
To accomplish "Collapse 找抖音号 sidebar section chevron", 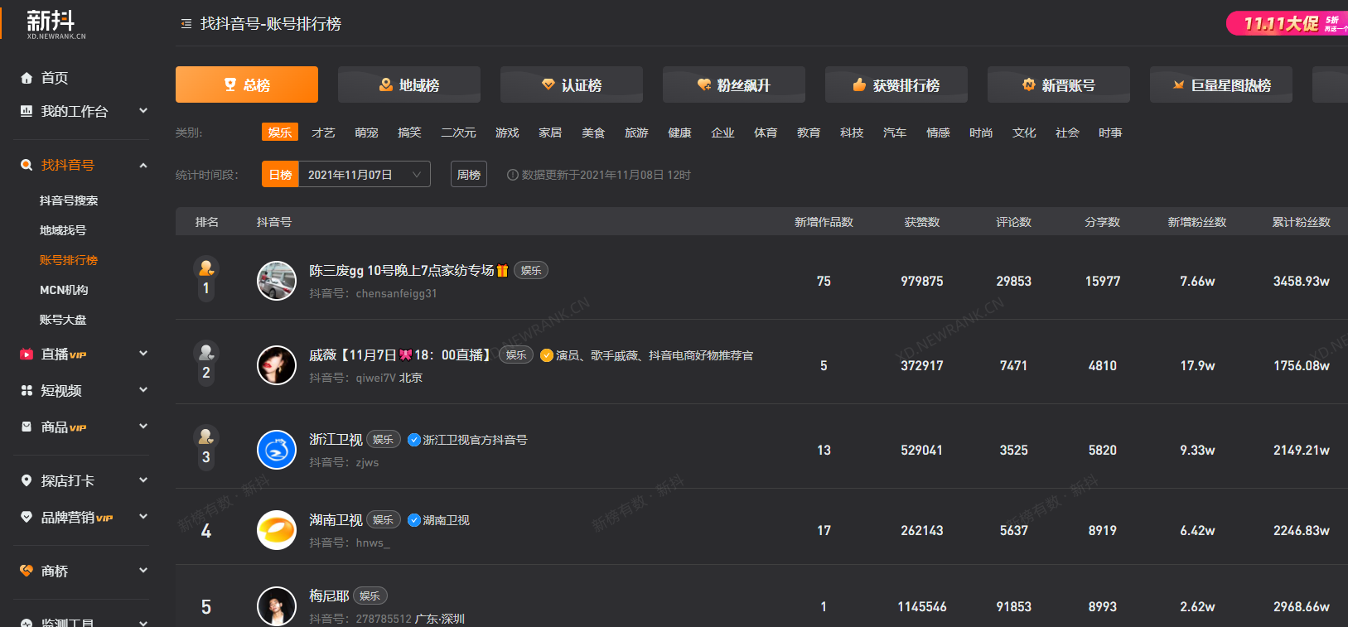I will 143,165.
